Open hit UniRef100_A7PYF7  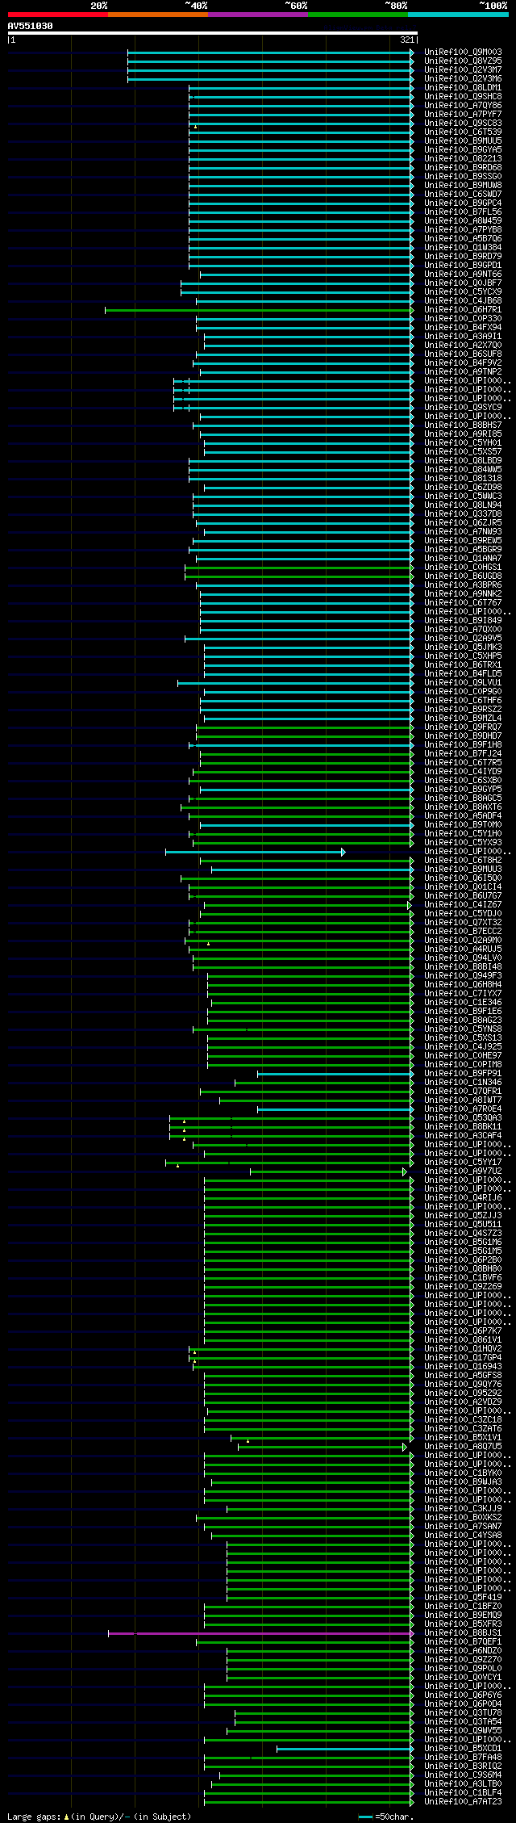(x=463, y=115)
